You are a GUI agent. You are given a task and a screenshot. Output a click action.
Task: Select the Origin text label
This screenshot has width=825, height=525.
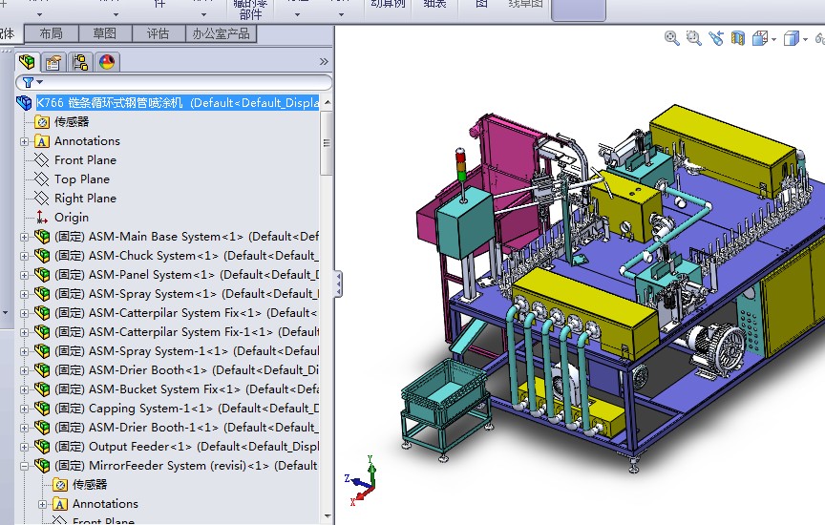(72, 218)
